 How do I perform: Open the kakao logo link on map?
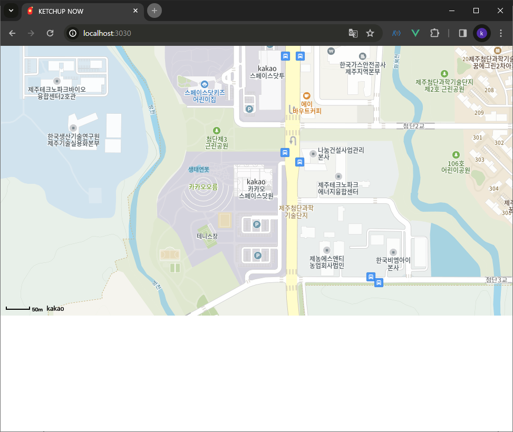pyautogui.click(x=55, y=308)
